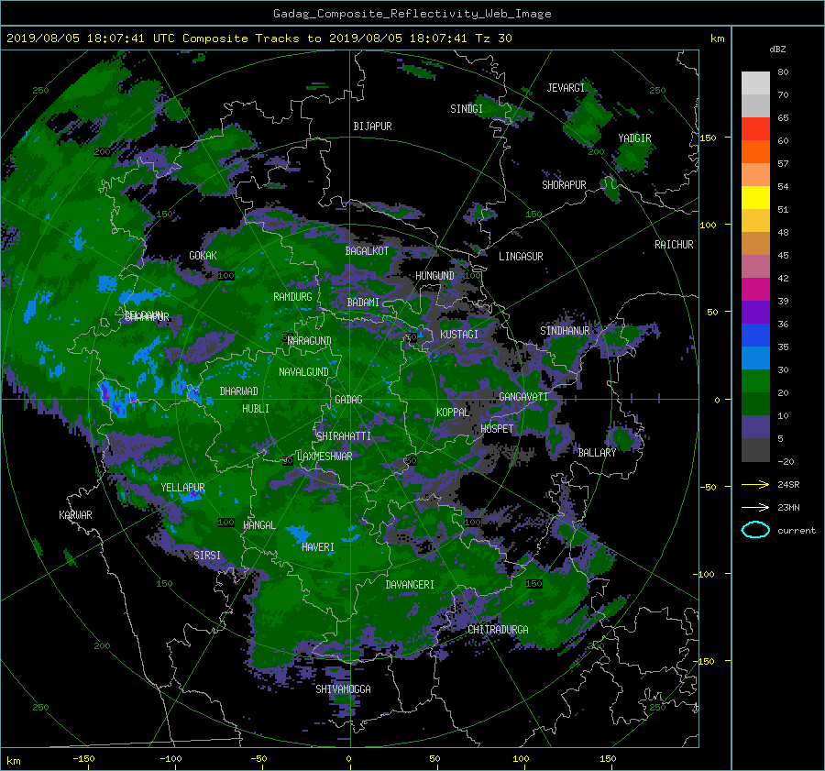Click the SINDGI city label
Image resolution: width=825 pixels, height=771 pixels.
click(467, 109)
